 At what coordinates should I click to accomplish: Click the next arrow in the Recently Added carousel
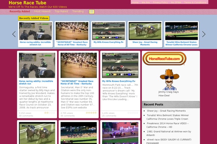(x=204, y=34)
